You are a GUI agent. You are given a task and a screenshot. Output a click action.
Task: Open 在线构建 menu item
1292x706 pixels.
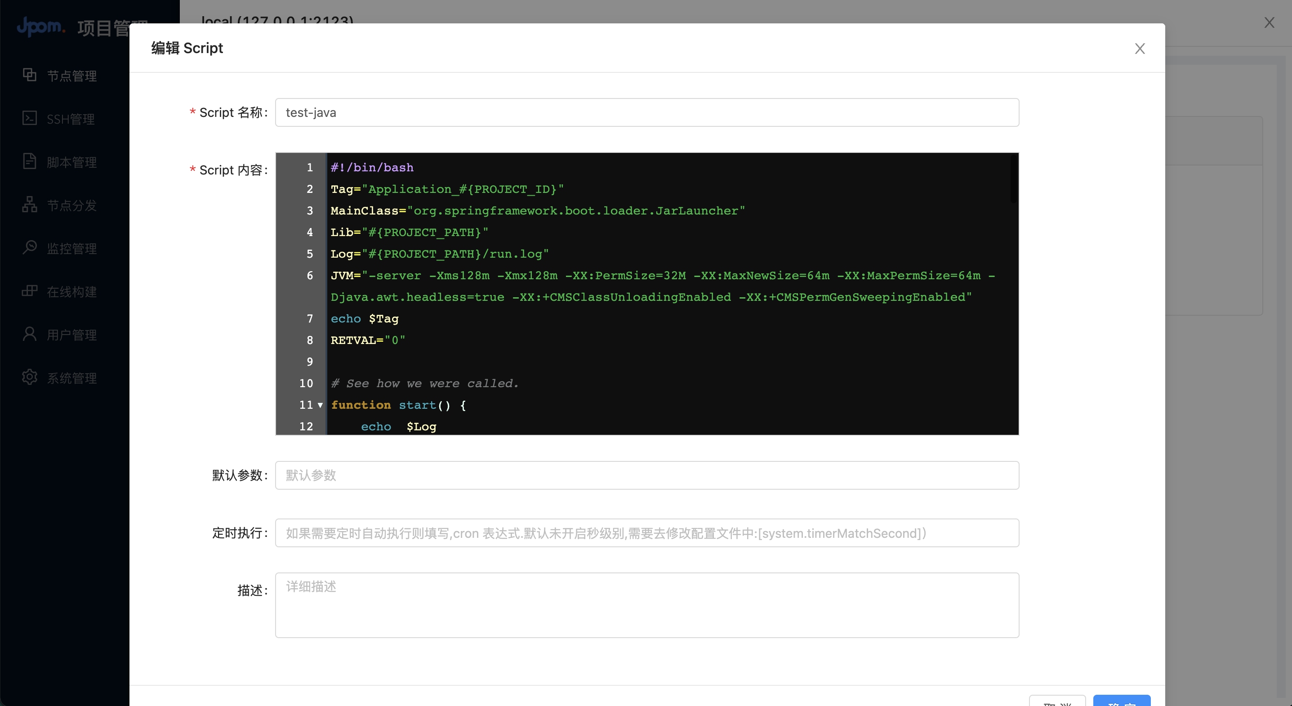tap(65, 291)
